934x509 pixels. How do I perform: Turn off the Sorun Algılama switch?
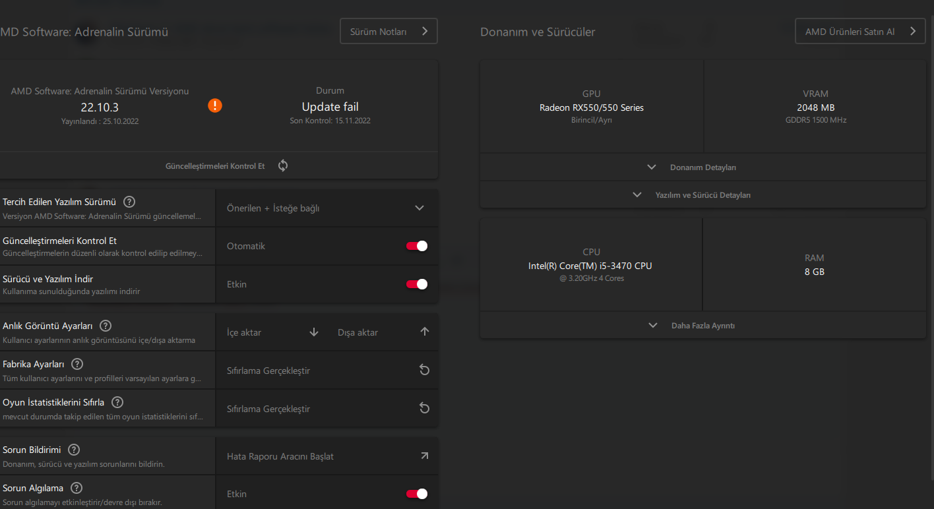pos(417,494)
